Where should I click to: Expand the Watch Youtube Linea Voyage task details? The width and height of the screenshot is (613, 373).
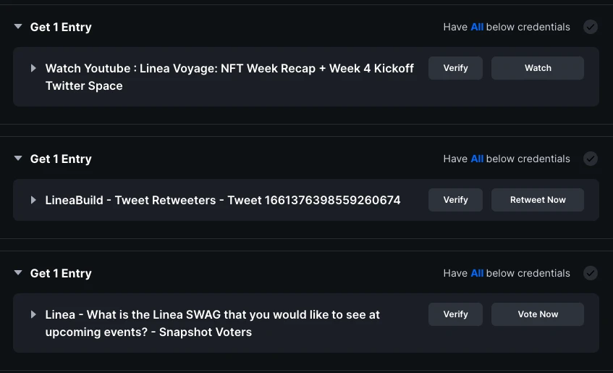[33, 68]
